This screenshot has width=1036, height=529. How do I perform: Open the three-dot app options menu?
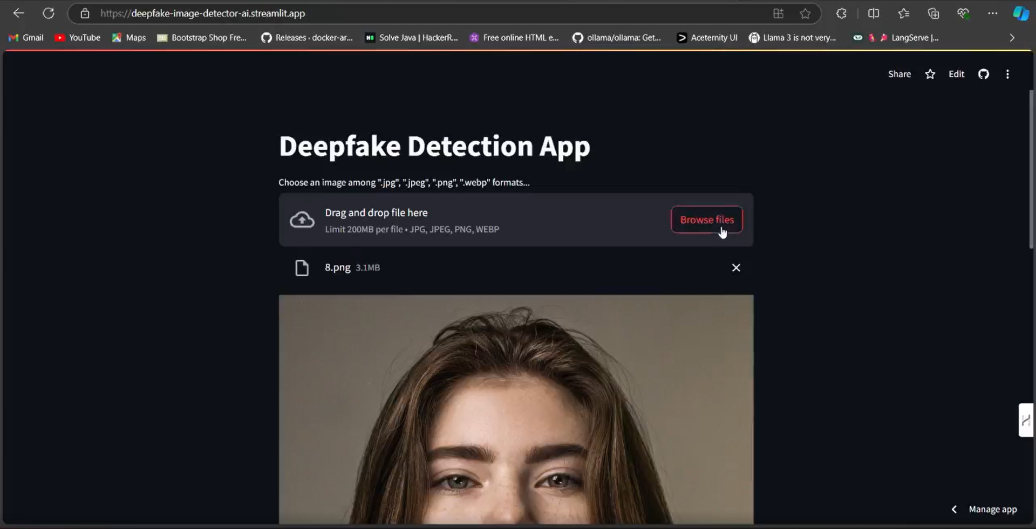1007,74
